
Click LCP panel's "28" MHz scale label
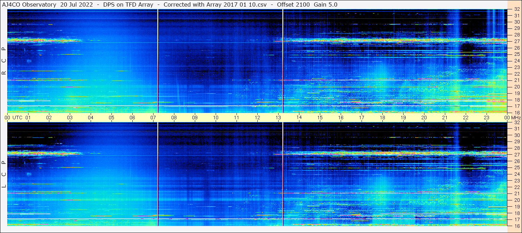[x=516, y=148]
